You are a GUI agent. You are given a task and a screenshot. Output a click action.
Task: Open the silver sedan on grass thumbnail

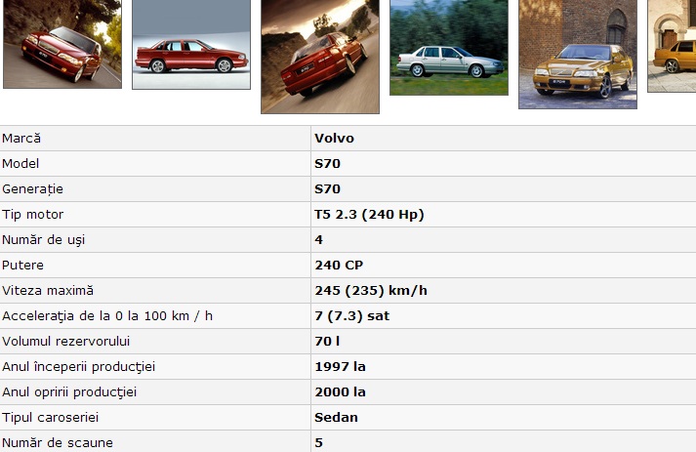[x=449, y=47]
